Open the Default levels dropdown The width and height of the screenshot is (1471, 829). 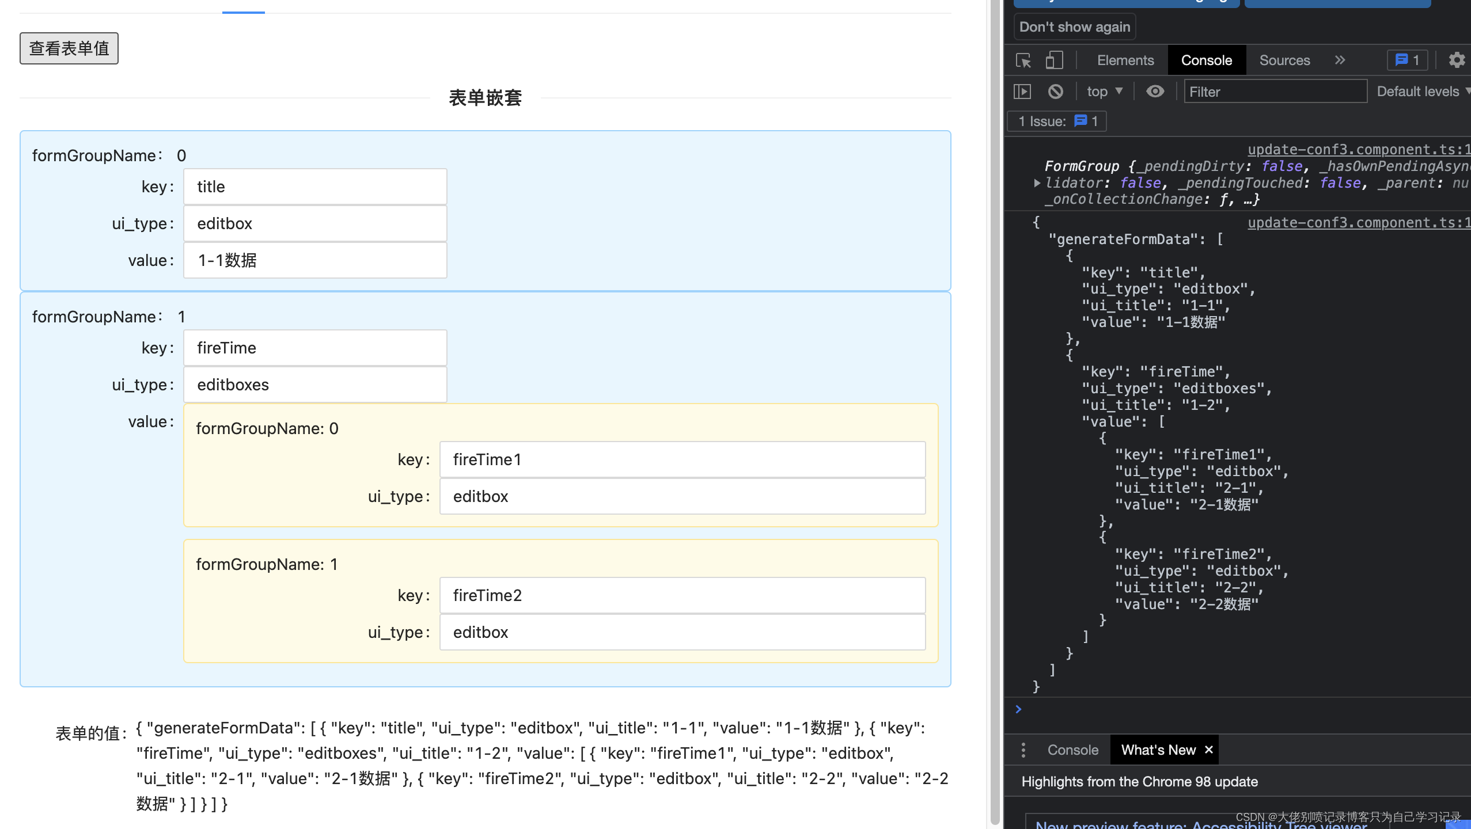[1423, 92]
